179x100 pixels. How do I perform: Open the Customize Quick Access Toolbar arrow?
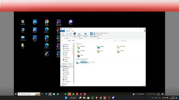67,29
